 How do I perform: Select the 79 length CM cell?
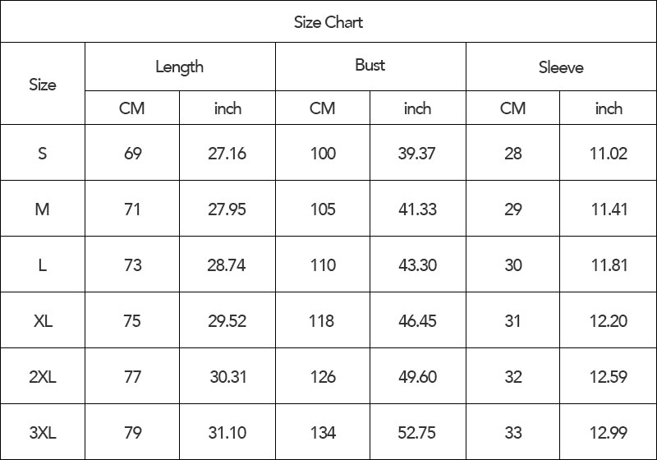pos(132,432)
